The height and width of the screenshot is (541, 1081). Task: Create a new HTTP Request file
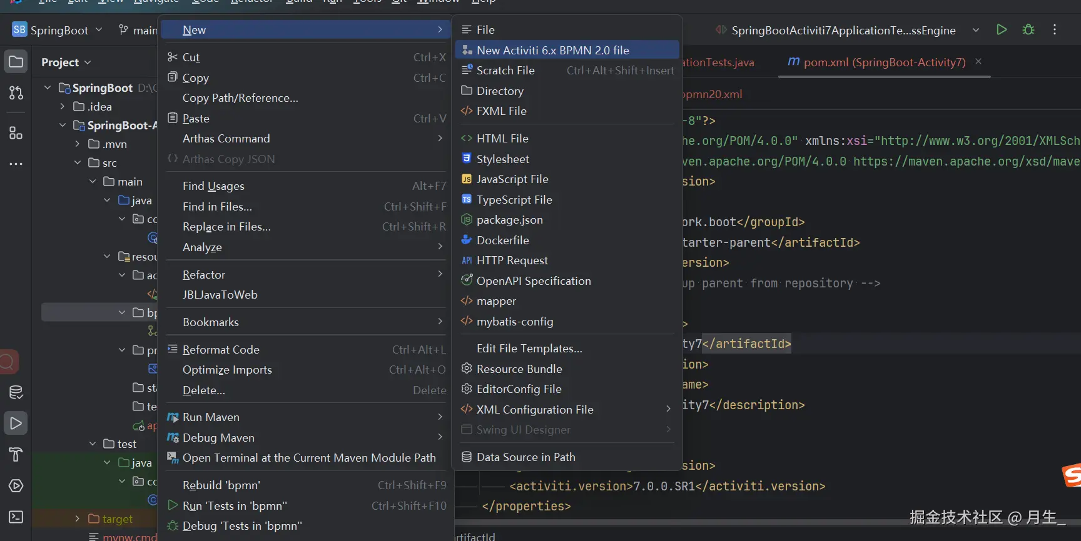point(567,260)
